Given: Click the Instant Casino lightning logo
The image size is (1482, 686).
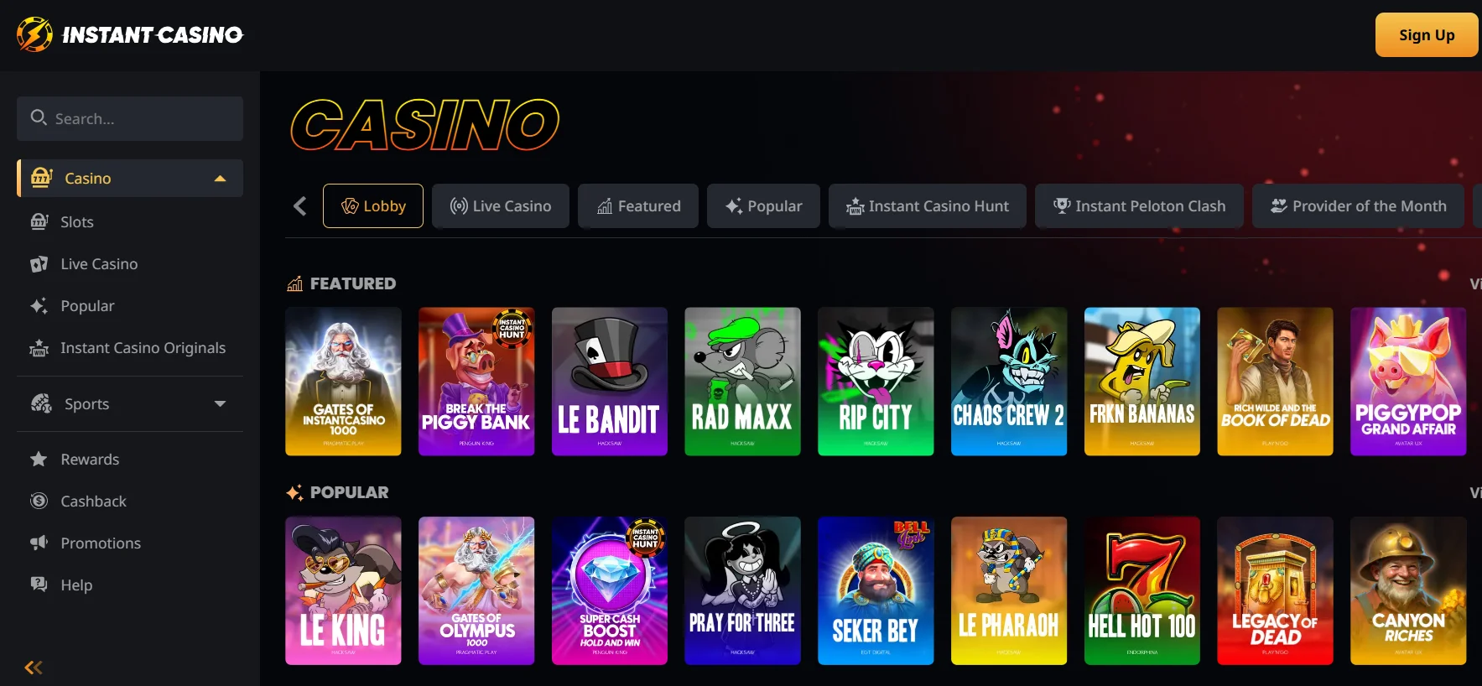Looking at the screenshot, I should [34, 34].
